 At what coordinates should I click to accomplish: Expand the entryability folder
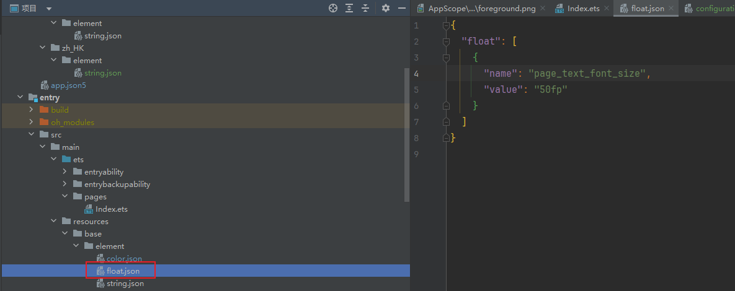tap(65, 172)
